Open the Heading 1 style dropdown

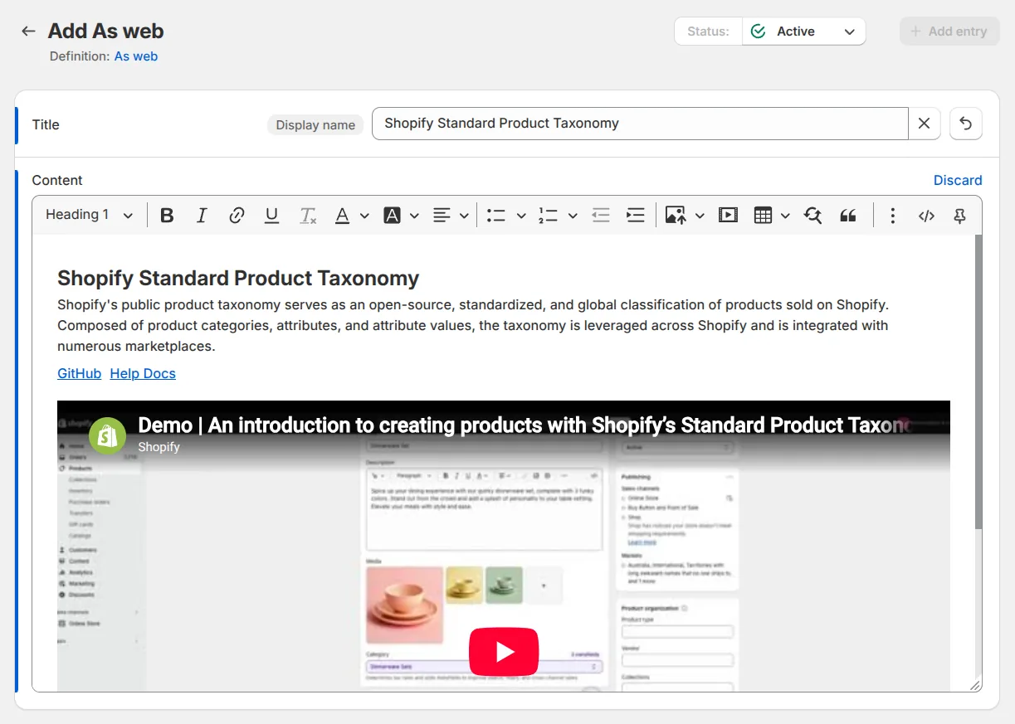(x=89, y=215)
